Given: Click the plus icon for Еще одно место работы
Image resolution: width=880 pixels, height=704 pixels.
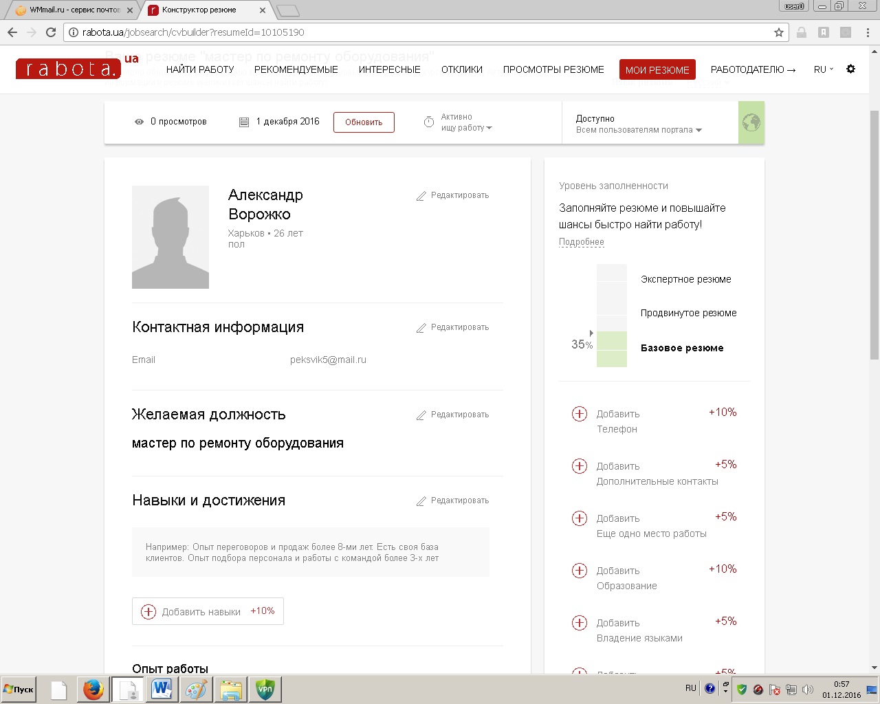Looking at the screenshot, I should tap(580, 518).
